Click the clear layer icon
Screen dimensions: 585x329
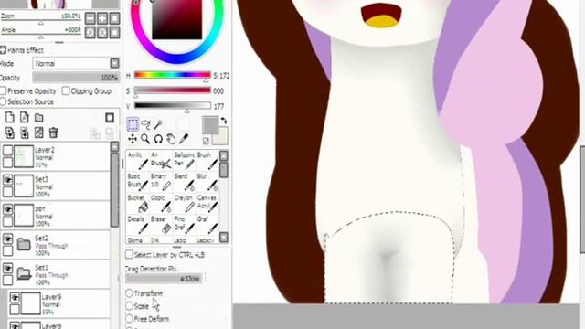38,133
